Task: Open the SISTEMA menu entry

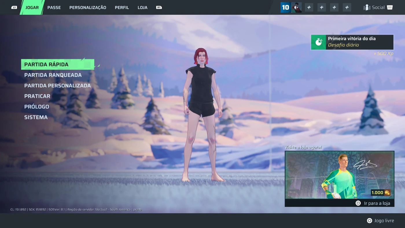Action: click(x=36, y=117)
